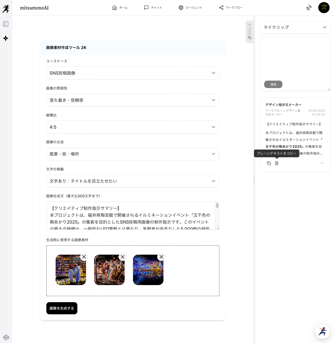Open the マイクリップ dropdown
335x343 pixels.
pyautogui.click(x=295, y=27)
